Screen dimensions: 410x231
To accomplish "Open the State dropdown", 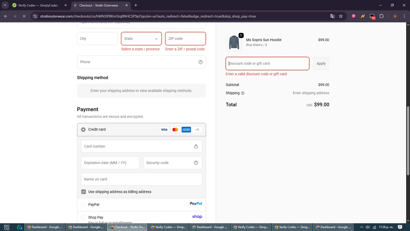I will click(141, 39).
